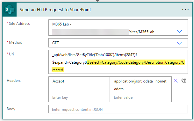Switch headers to text mode icon
194x121 pixels.
click(184, 80)
